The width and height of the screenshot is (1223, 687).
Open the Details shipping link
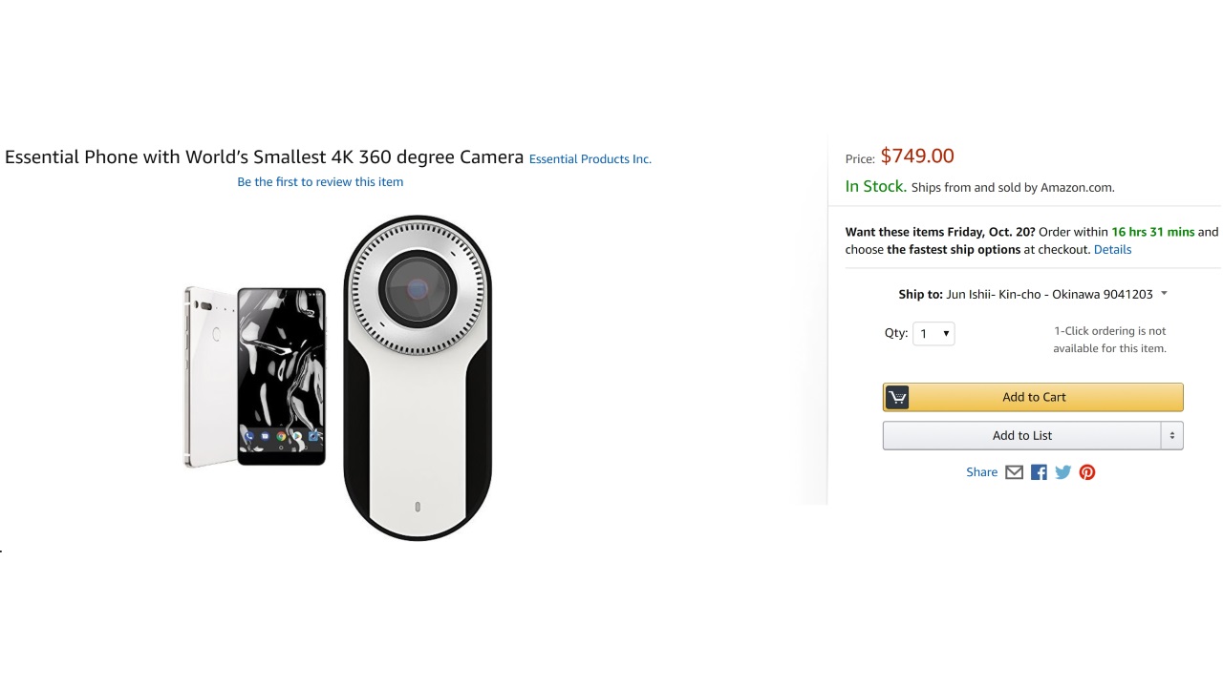pos(1112,250)
